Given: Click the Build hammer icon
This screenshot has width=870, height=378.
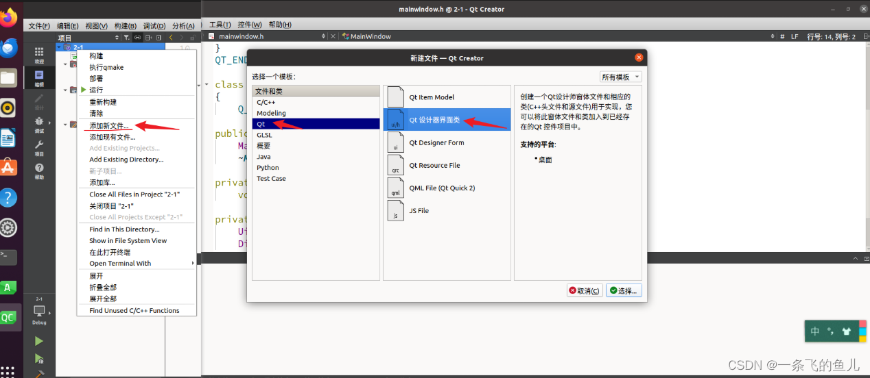Looking at the screenshot, I should [39, 374].
